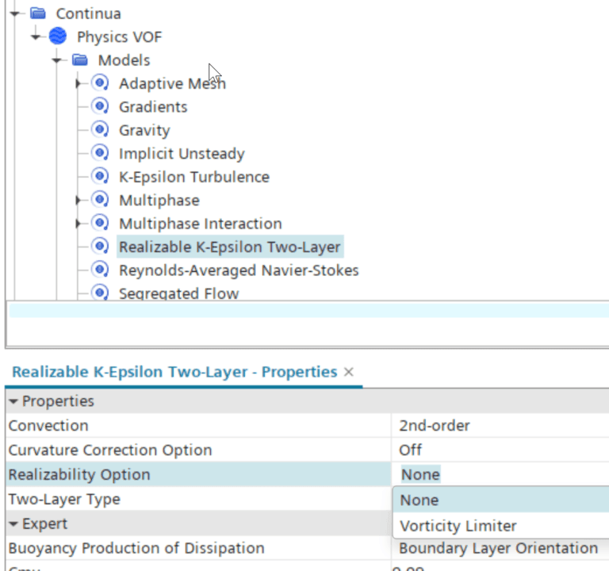609x571 pixels.
Task: Click the Boundary Layer Orientation value
Action: click(x=498, y=548)
